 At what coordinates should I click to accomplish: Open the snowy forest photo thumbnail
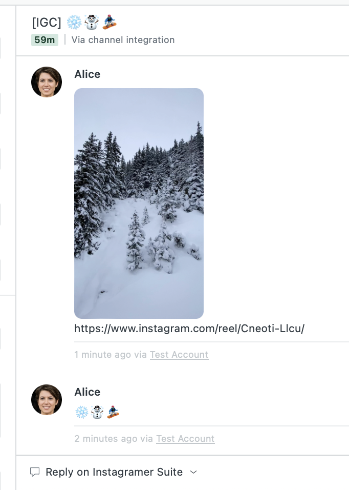coord(139,203)
